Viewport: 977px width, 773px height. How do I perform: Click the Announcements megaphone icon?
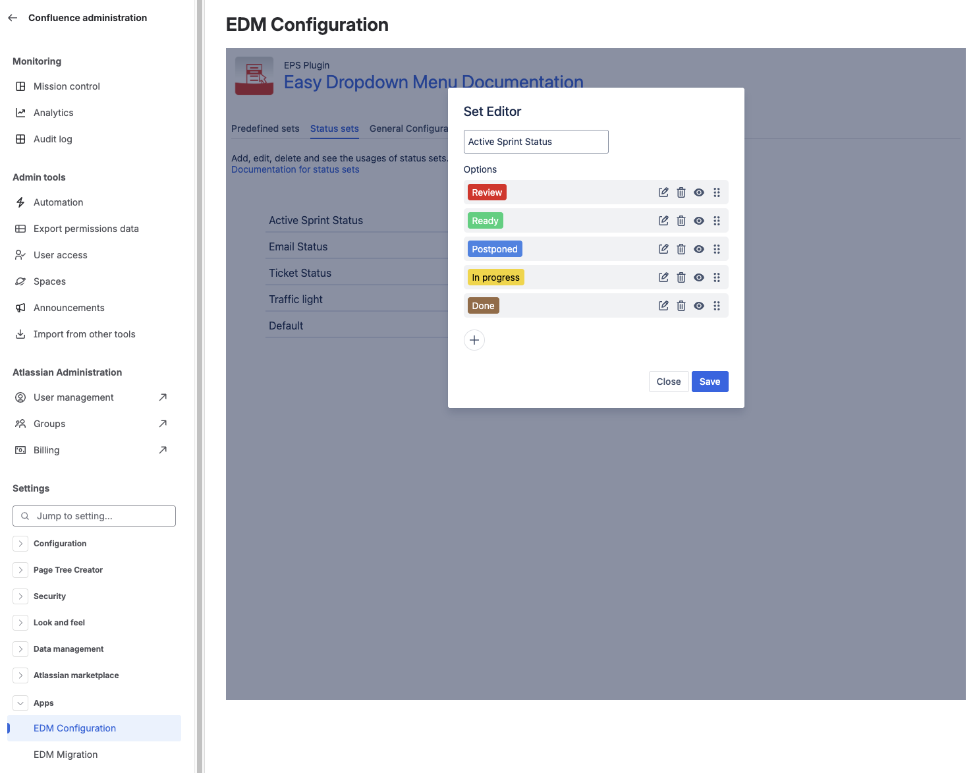pos(20,308)
